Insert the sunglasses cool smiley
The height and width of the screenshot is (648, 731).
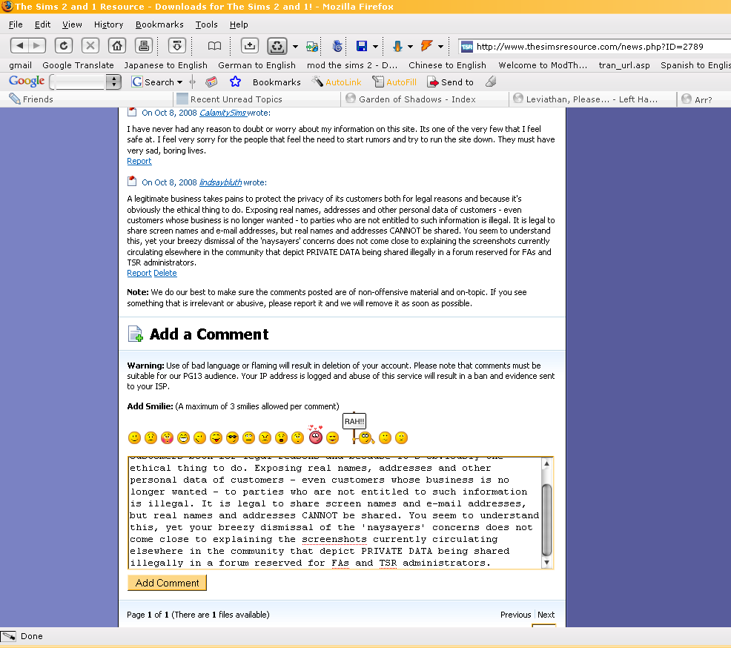click(232, 437)
